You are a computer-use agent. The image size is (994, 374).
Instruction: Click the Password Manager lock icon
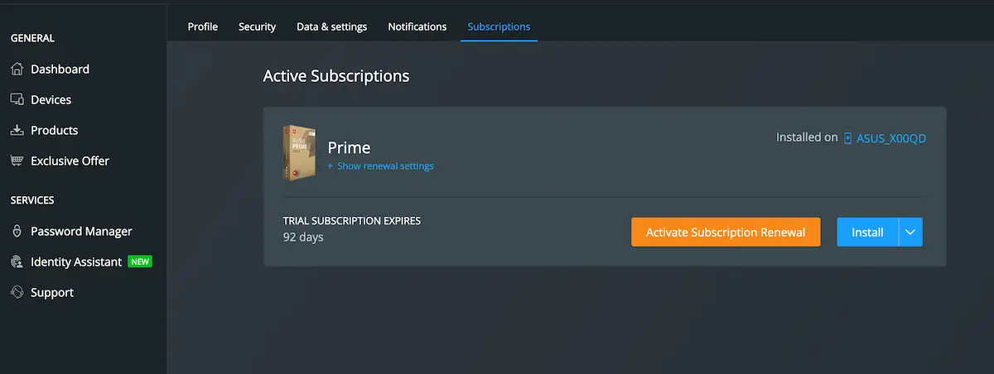pyautogui.click(x=17, y=231)
